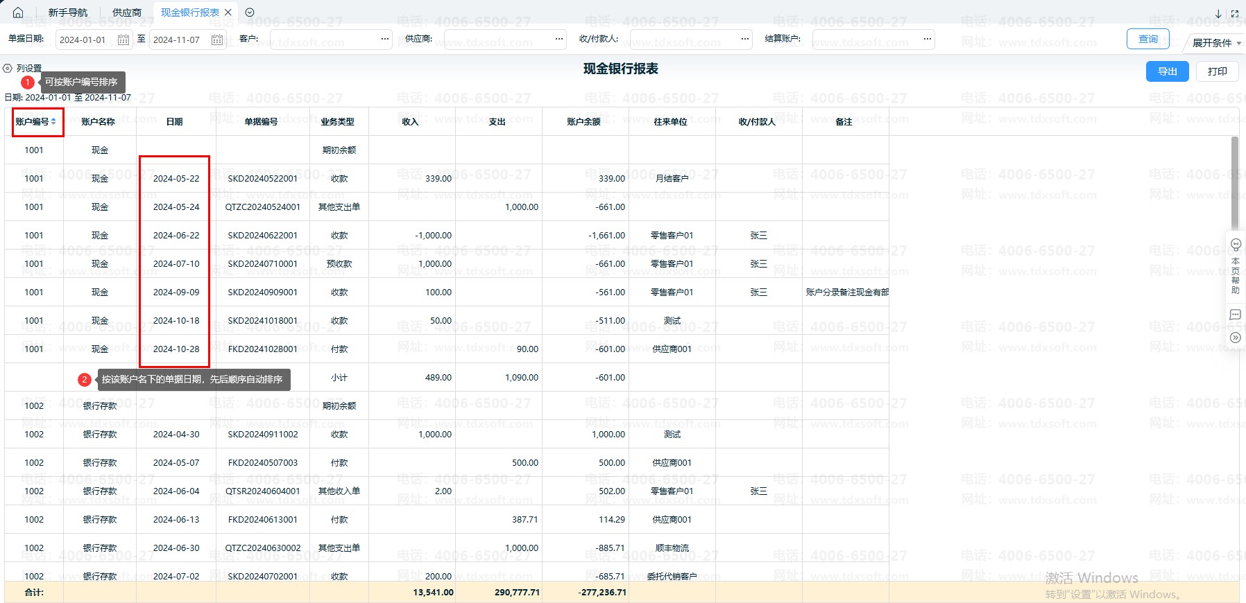This screenshot has width=1246, height=603.
Task: Collapse the side help panel with double arrow
Action: click(x=1236, y=338)
